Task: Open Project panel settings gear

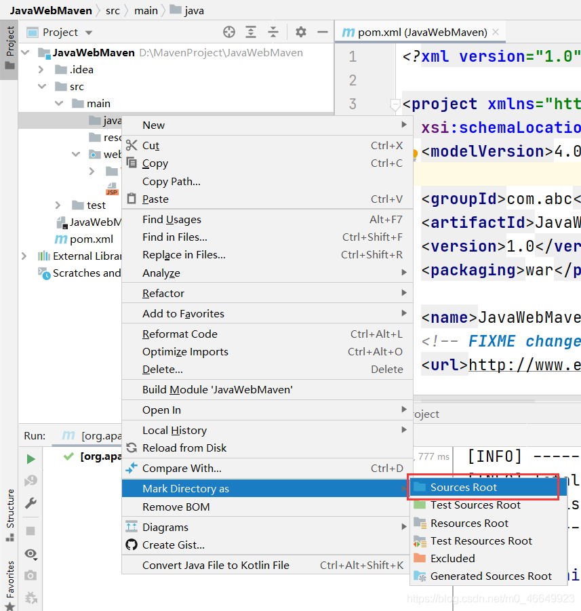Action: [x=301, y=32]
